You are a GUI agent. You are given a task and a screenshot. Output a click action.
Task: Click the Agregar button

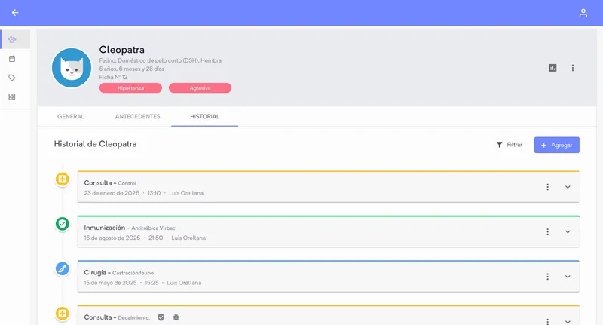556,145
